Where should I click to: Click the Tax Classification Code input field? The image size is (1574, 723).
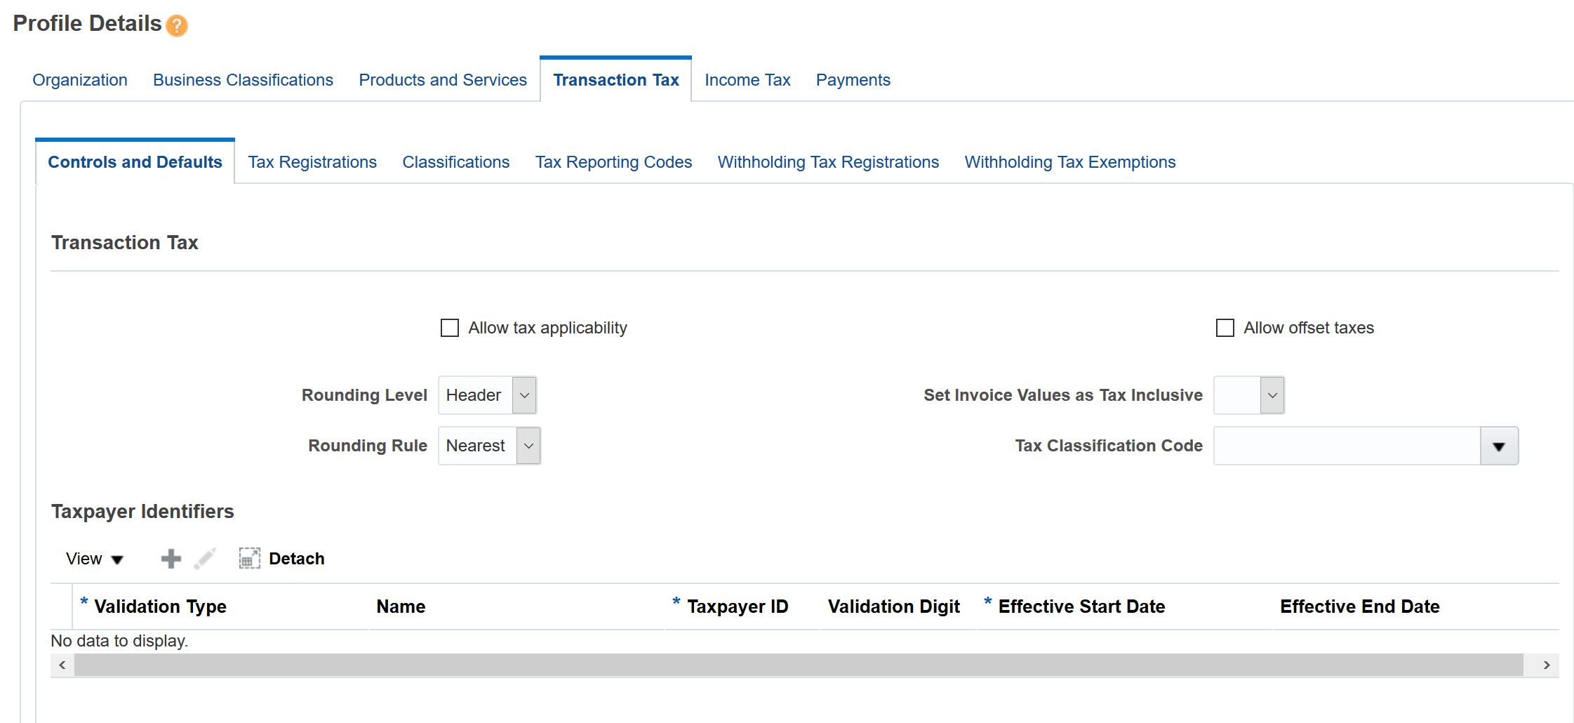[1347, 446]
